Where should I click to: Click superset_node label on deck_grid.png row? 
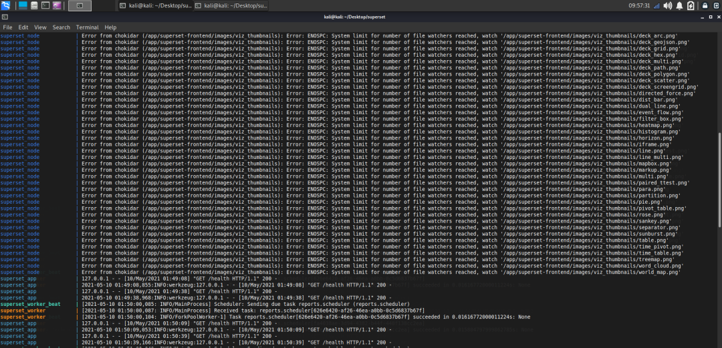(x=20, y=48)
